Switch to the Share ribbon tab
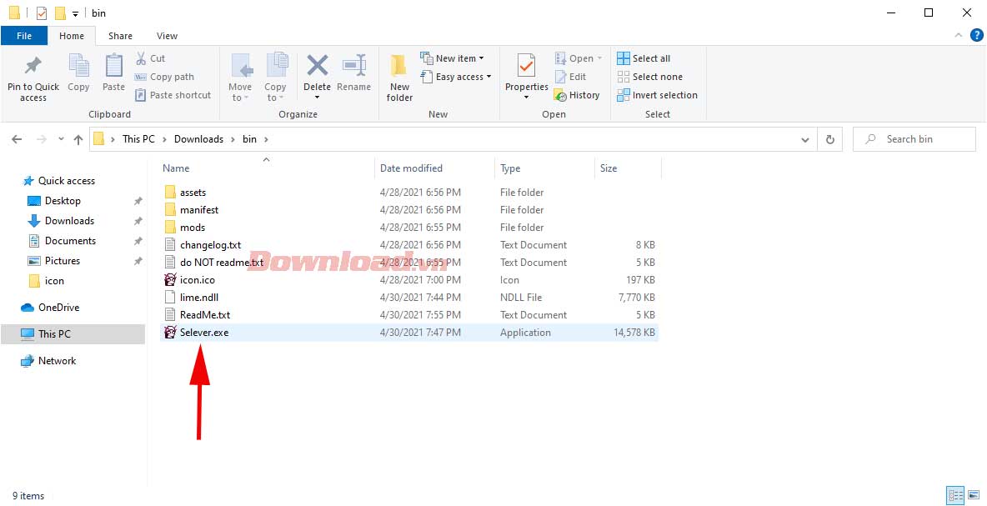The width and height of the screenshot is (987, 506). (120, 36)
